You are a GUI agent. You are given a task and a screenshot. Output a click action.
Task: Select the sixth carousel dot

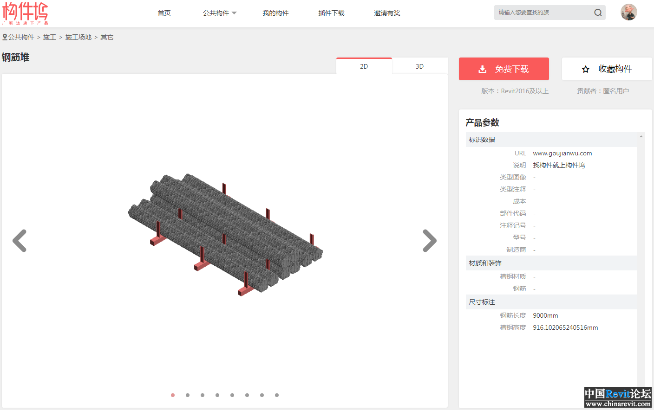pyautogui.click(x=247, y=395)
